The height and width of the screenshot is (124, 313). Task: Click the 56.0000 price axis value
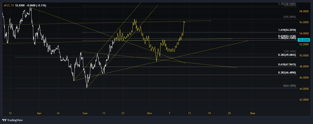pyautogui.click(x=304, y=22)
